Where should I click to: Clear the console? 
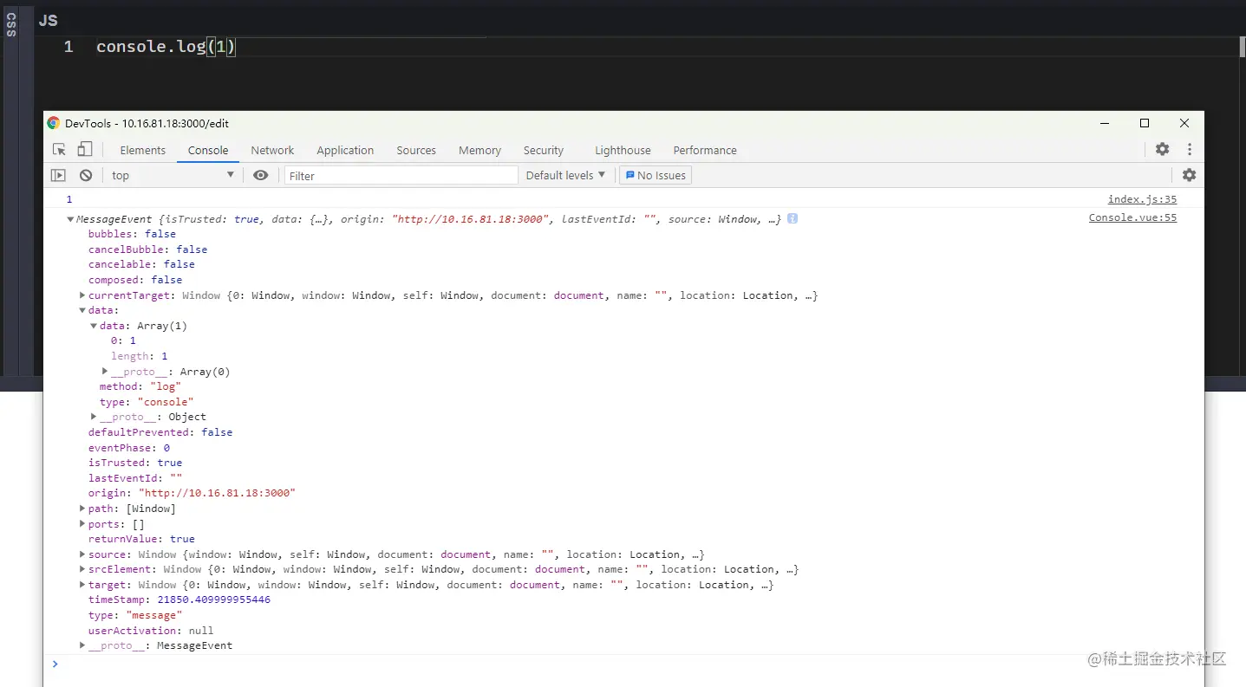coord(86,175)
